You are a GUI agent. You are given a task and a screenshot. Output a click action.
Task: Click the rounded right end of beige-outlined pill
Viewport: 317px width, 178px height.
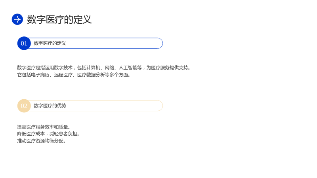159,106
